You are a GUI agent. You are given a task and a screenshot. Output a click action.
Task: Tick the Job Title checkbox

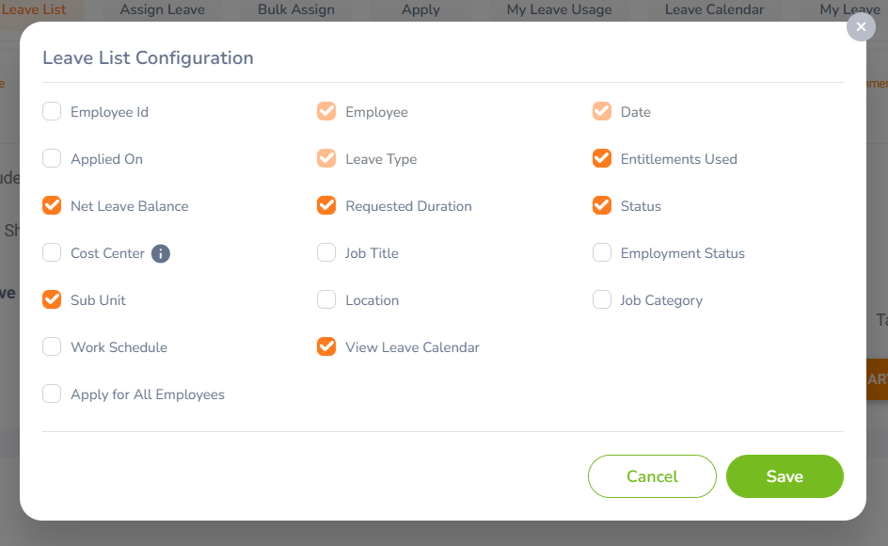pos(326,253)
